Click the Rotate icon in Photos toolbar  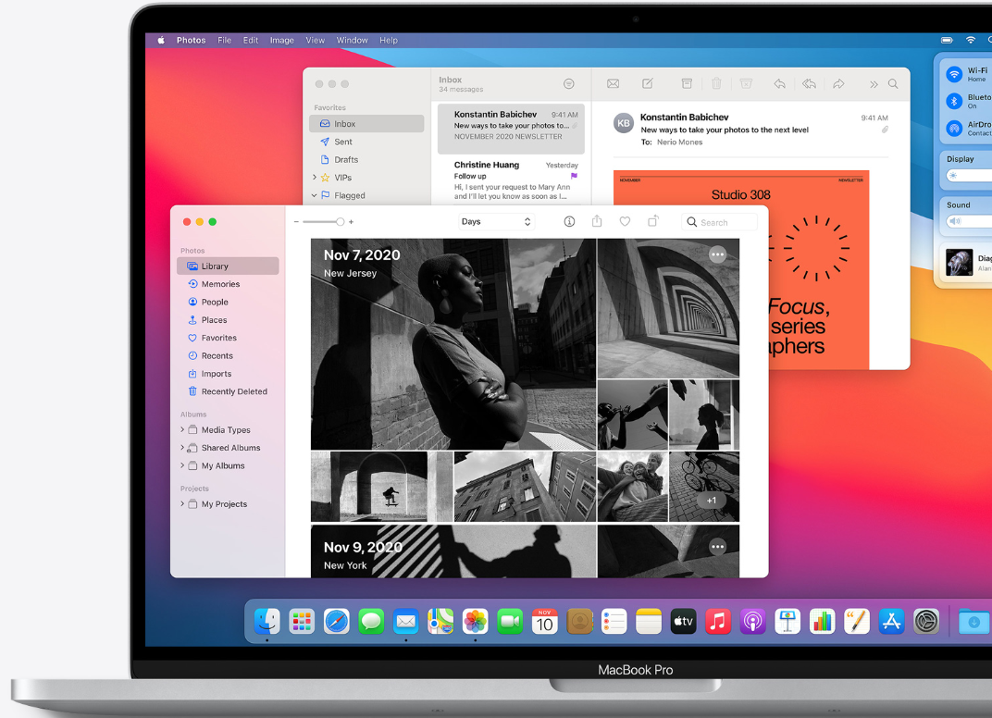652,222
